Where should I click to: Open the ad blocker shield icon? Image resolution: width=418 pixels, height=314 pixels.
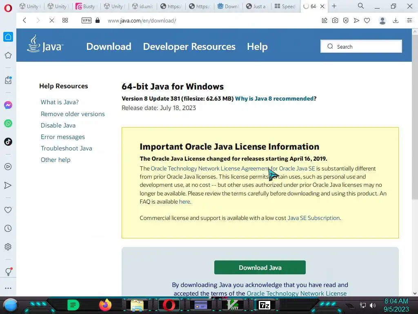pos(345,20)
